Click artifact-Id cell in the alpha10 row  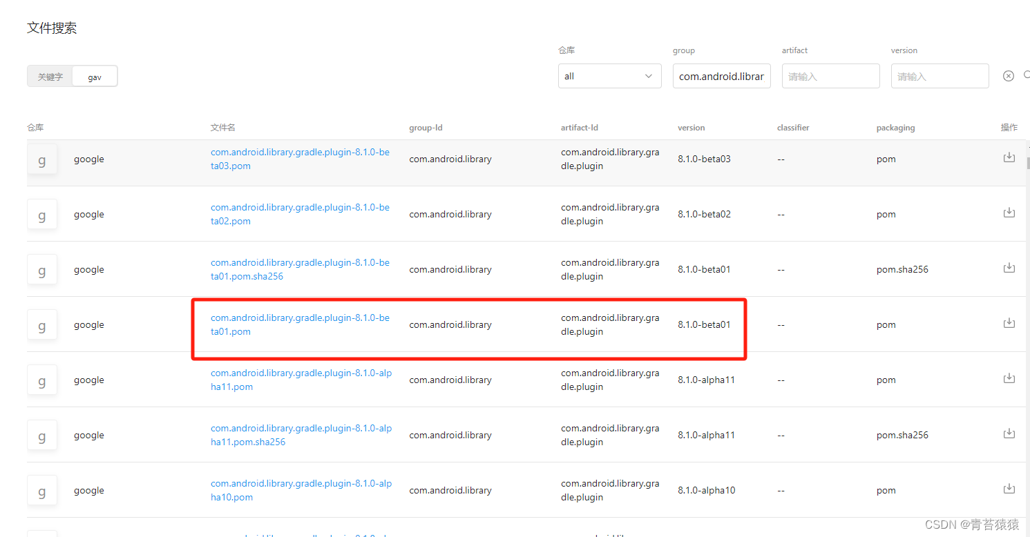tap(610, 490)
